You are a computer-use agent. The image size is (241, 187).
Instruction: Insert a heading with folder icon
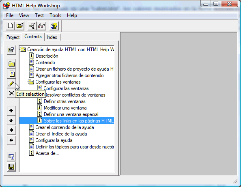pos(11,64)
